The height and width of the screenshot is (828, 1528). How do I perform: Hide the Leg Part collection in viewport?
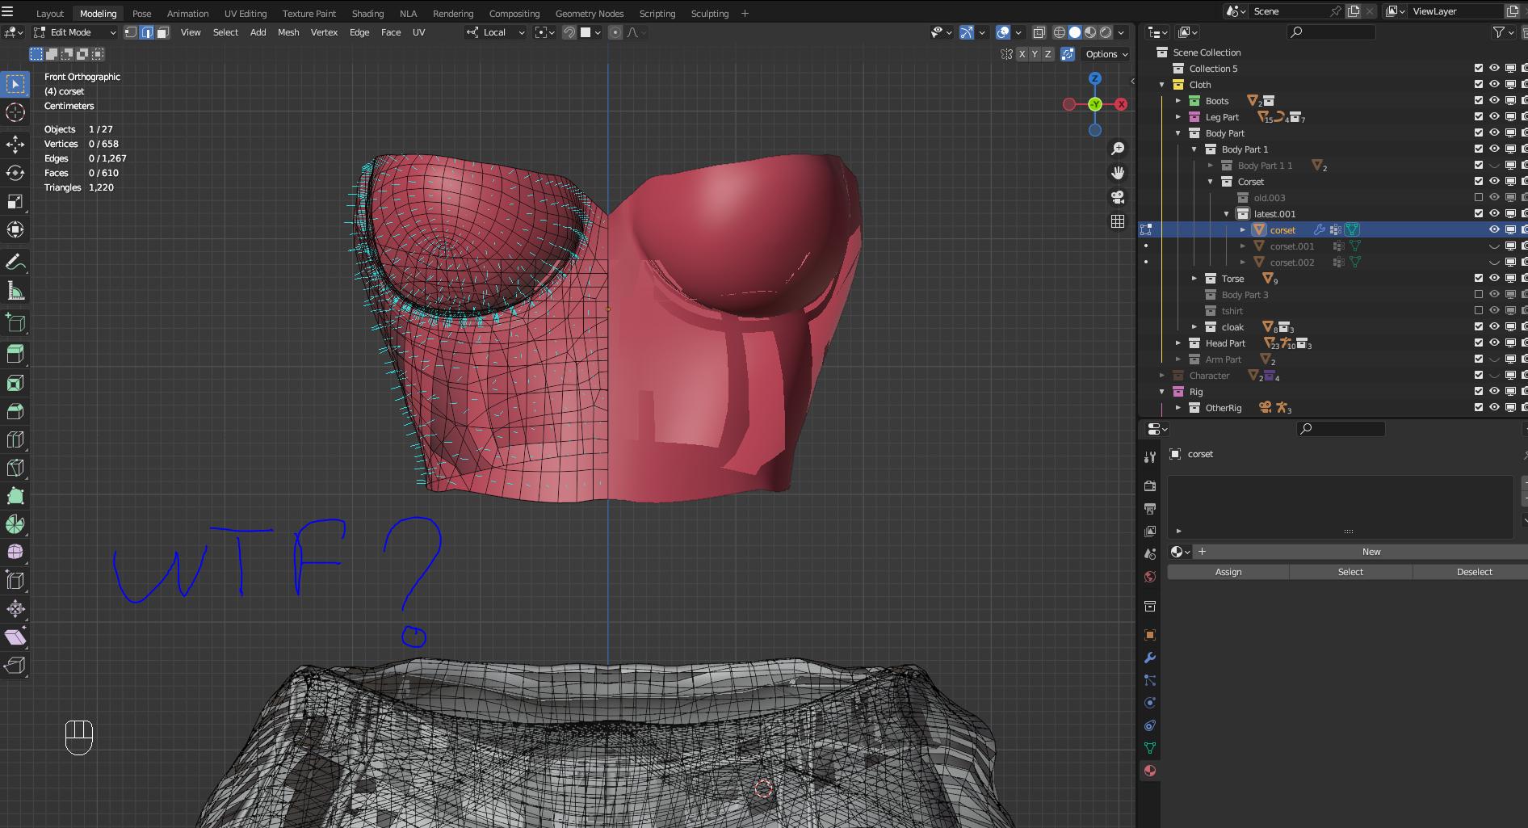[1495, 117]
